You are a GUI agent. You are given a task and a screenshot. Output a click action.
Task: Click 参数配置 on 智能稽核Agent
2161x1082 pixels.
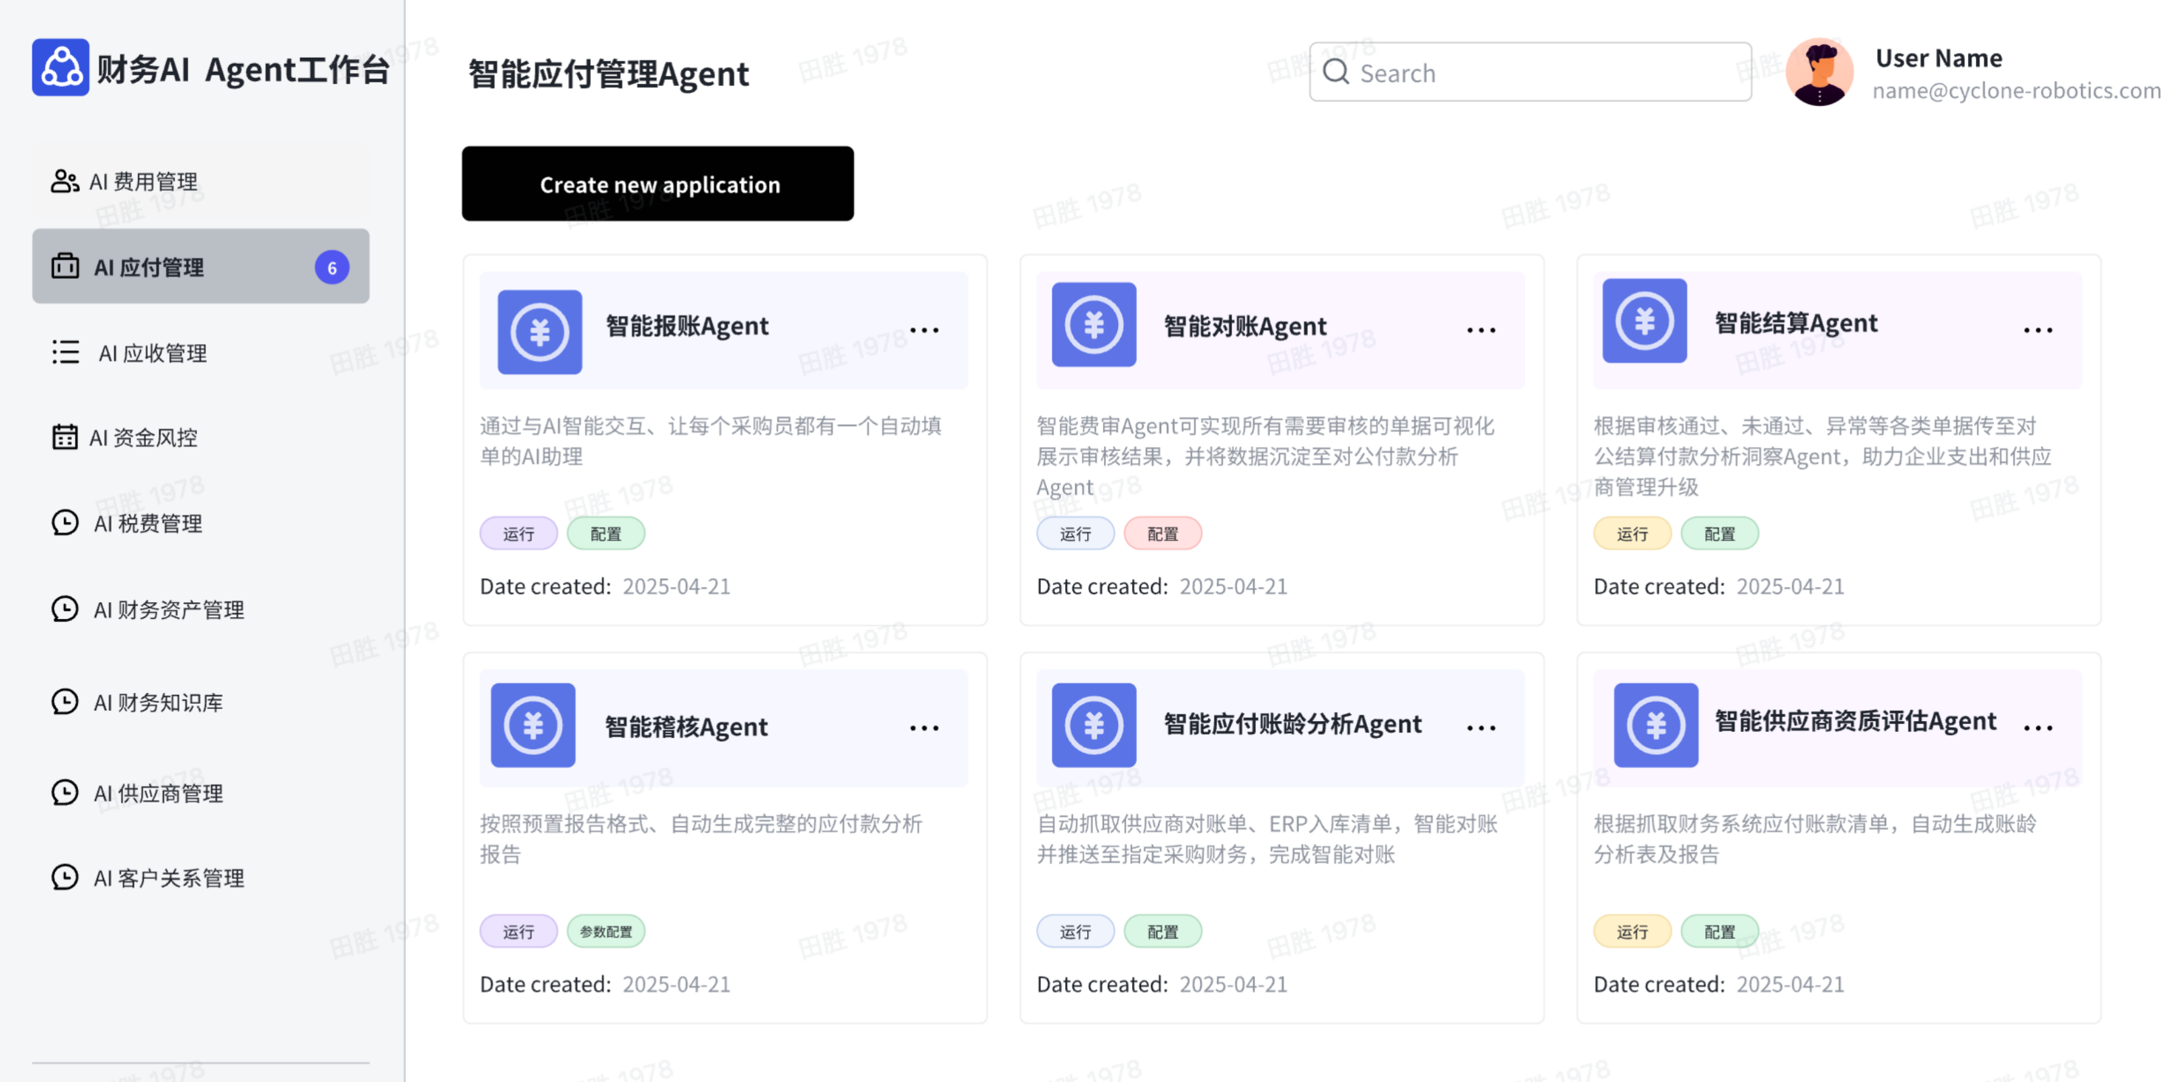pos(606,931)
